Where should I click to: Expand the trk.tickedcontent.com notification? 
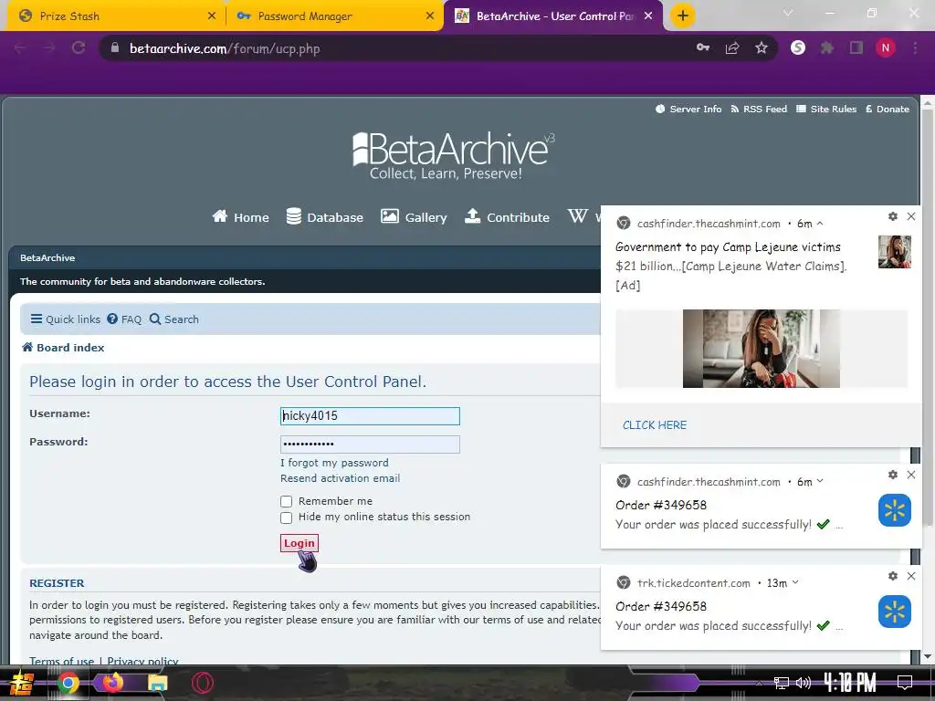(x=795, y=582)
